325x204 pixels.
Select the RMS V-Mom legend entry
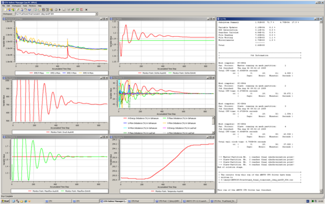click(x=69, y=73)
